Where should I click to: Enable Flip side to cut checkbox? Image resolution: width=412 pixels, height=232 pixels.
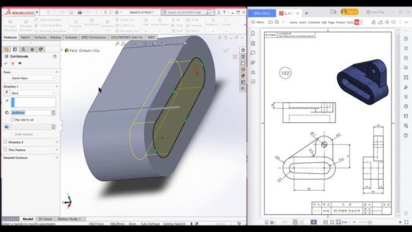click(x=13, y=120)
